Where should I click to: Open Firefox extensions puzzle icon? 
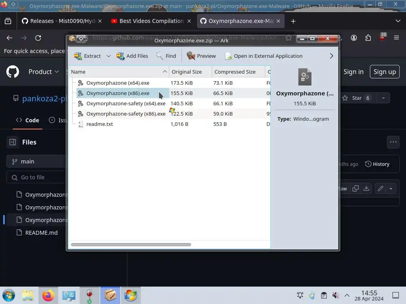pyautogui.click(x=368, y=38)
